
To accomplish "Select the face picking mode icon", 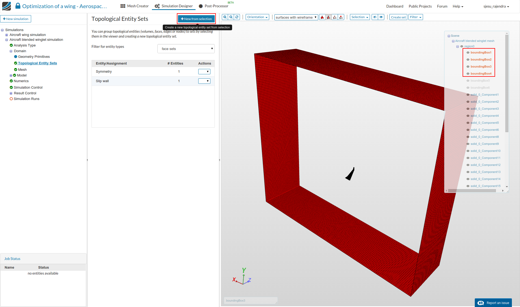I will [x=329, y=17].
